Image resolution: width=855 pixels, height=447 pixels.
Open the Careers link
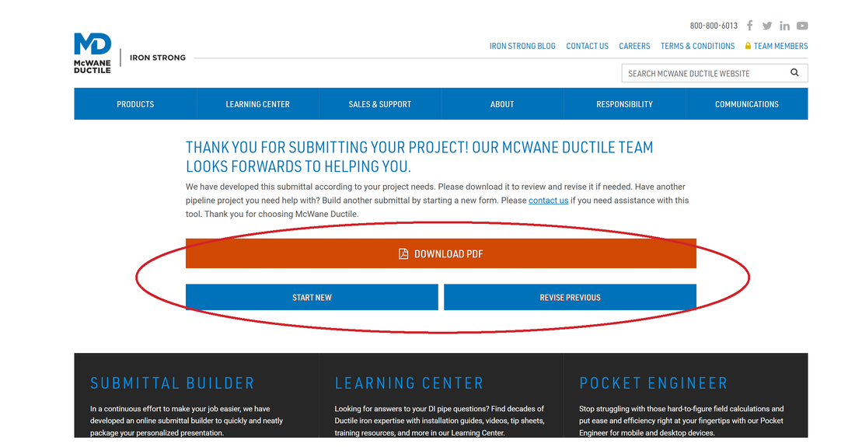(634, 47)
